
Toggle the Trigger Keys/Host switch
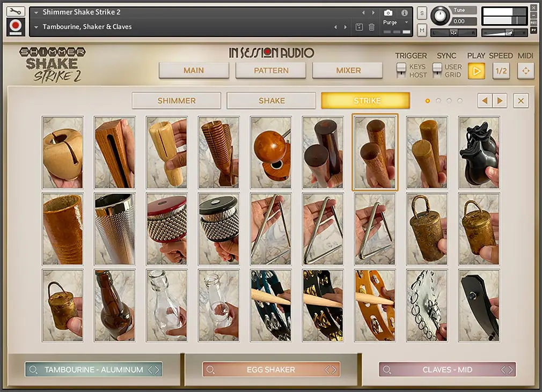click(401, 70)
